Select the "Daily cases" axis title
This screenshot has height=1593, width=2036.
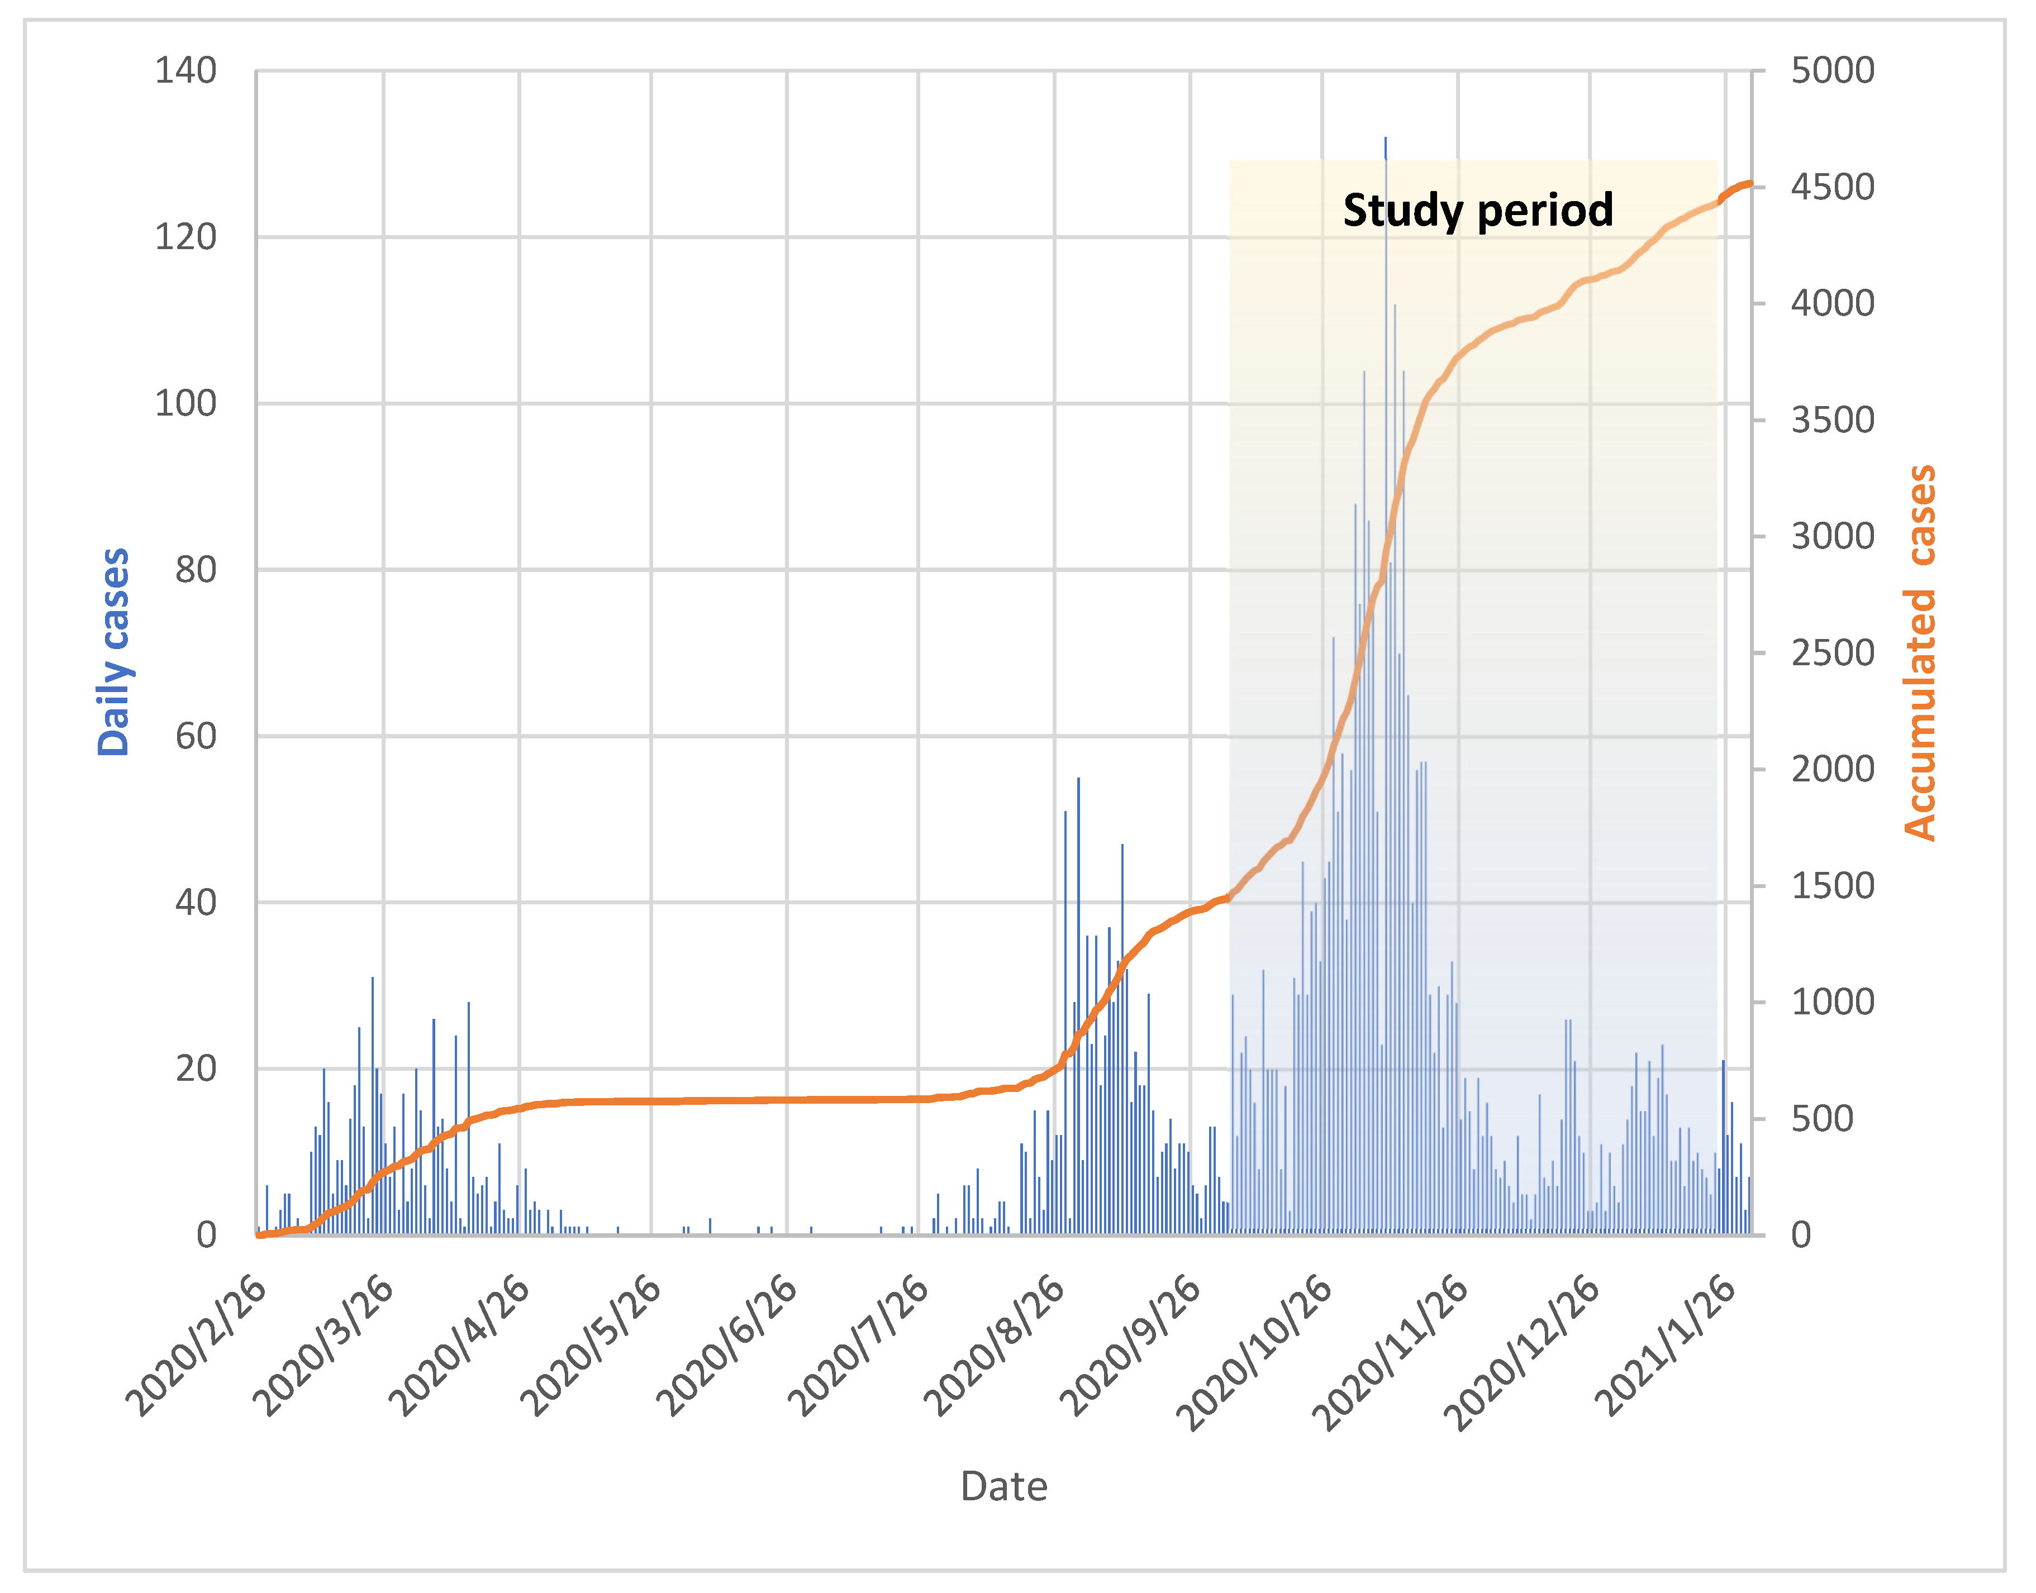pos(114,652)
